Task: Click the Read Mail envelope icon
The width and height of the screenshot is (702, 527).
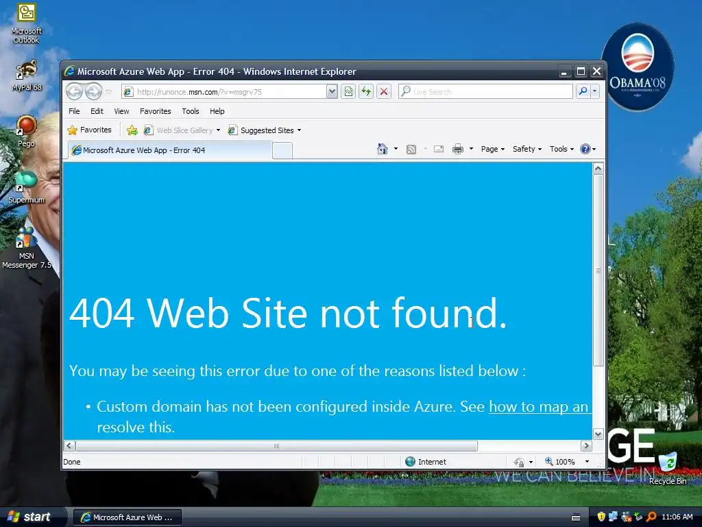Action: [x=439, y=149]
